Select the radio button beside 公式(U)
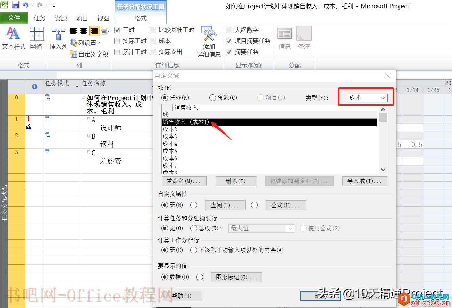The height and width of the screenshot is (308, 452). 254,205
